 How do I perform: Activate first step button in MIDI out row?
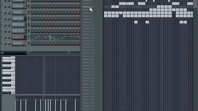(32, 18)
